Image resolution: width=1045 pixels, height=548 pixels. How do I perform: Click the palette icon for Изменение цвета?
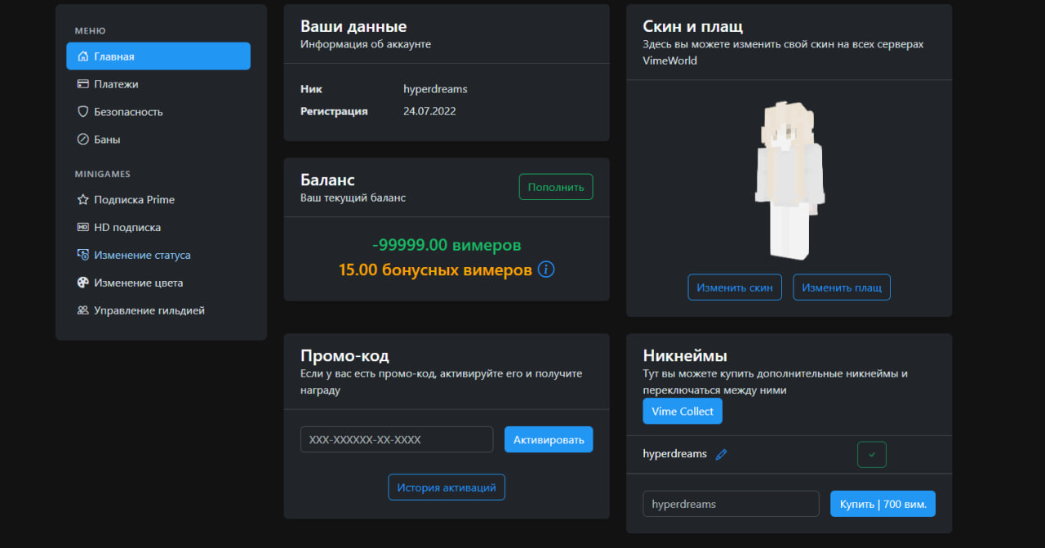(x=82, y=283)
